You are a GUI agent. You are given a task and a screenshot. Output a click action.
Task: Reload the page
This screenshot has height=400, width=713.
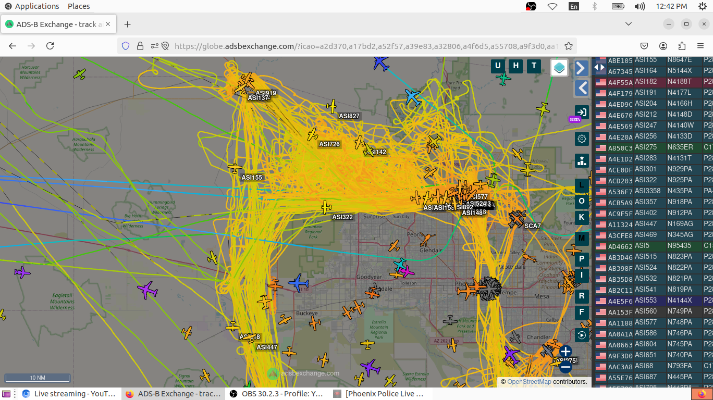click(50, 46)
